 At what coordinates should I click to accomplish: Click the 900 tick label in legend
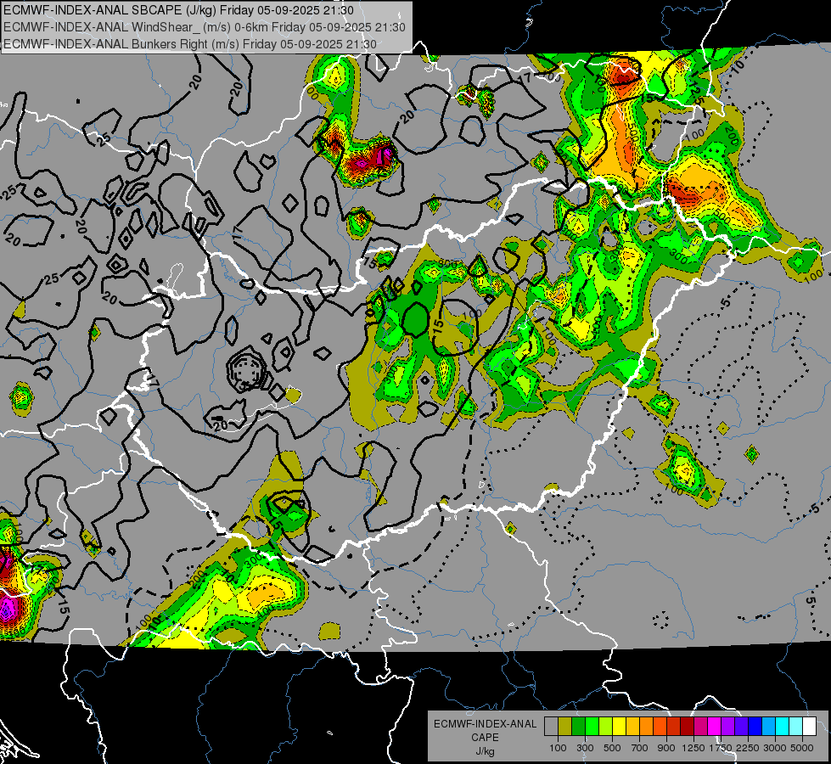click(x=666, y=748)
